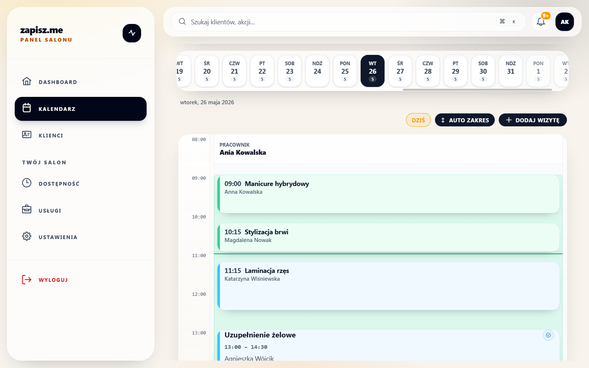Image resolution: width=589 pixels, height=368 pixels.
Task: Select Sunday 24 in date strip
Action: click(x=318, y=71)
